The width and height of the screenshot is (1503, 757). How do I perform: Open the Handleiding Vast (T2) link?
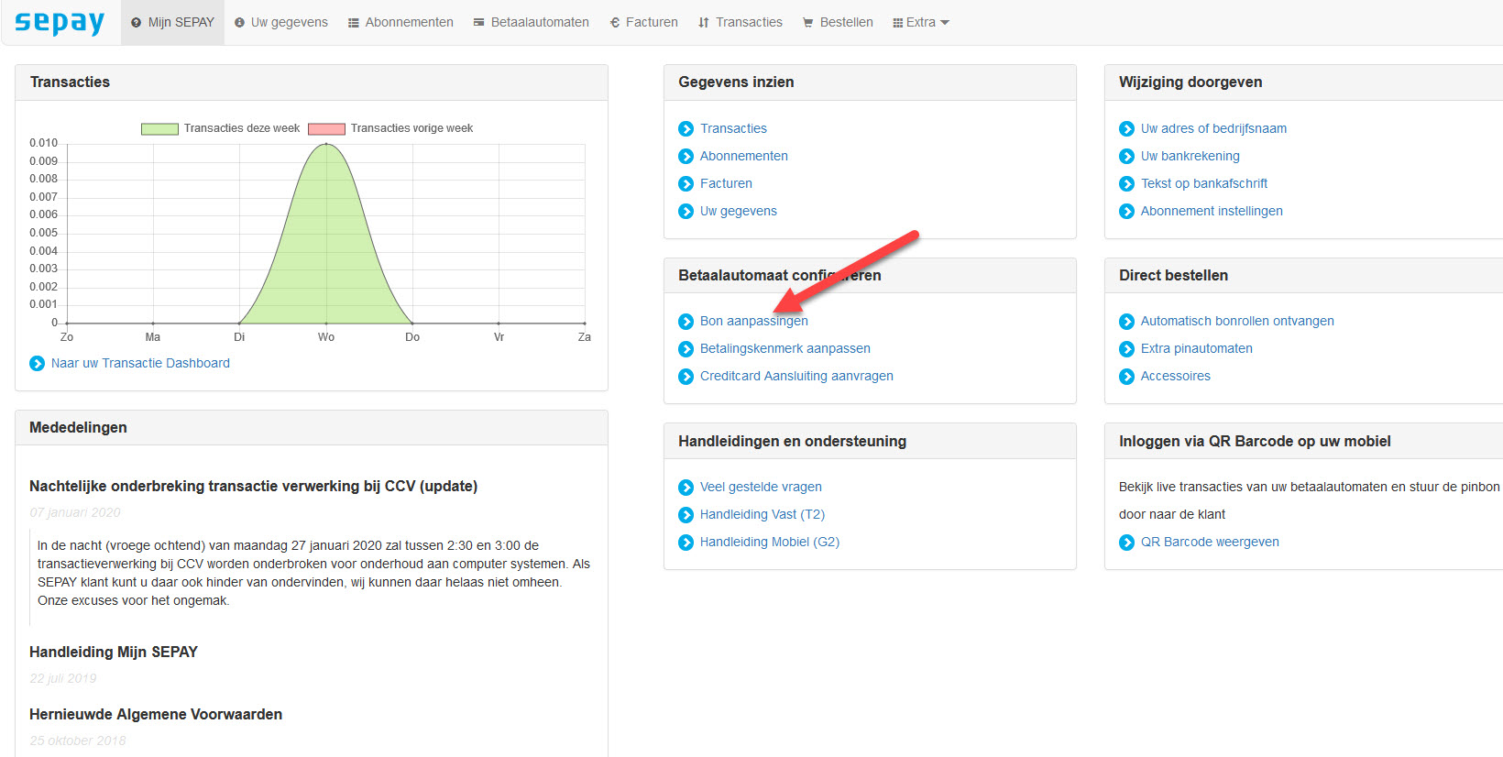[762, 514]
